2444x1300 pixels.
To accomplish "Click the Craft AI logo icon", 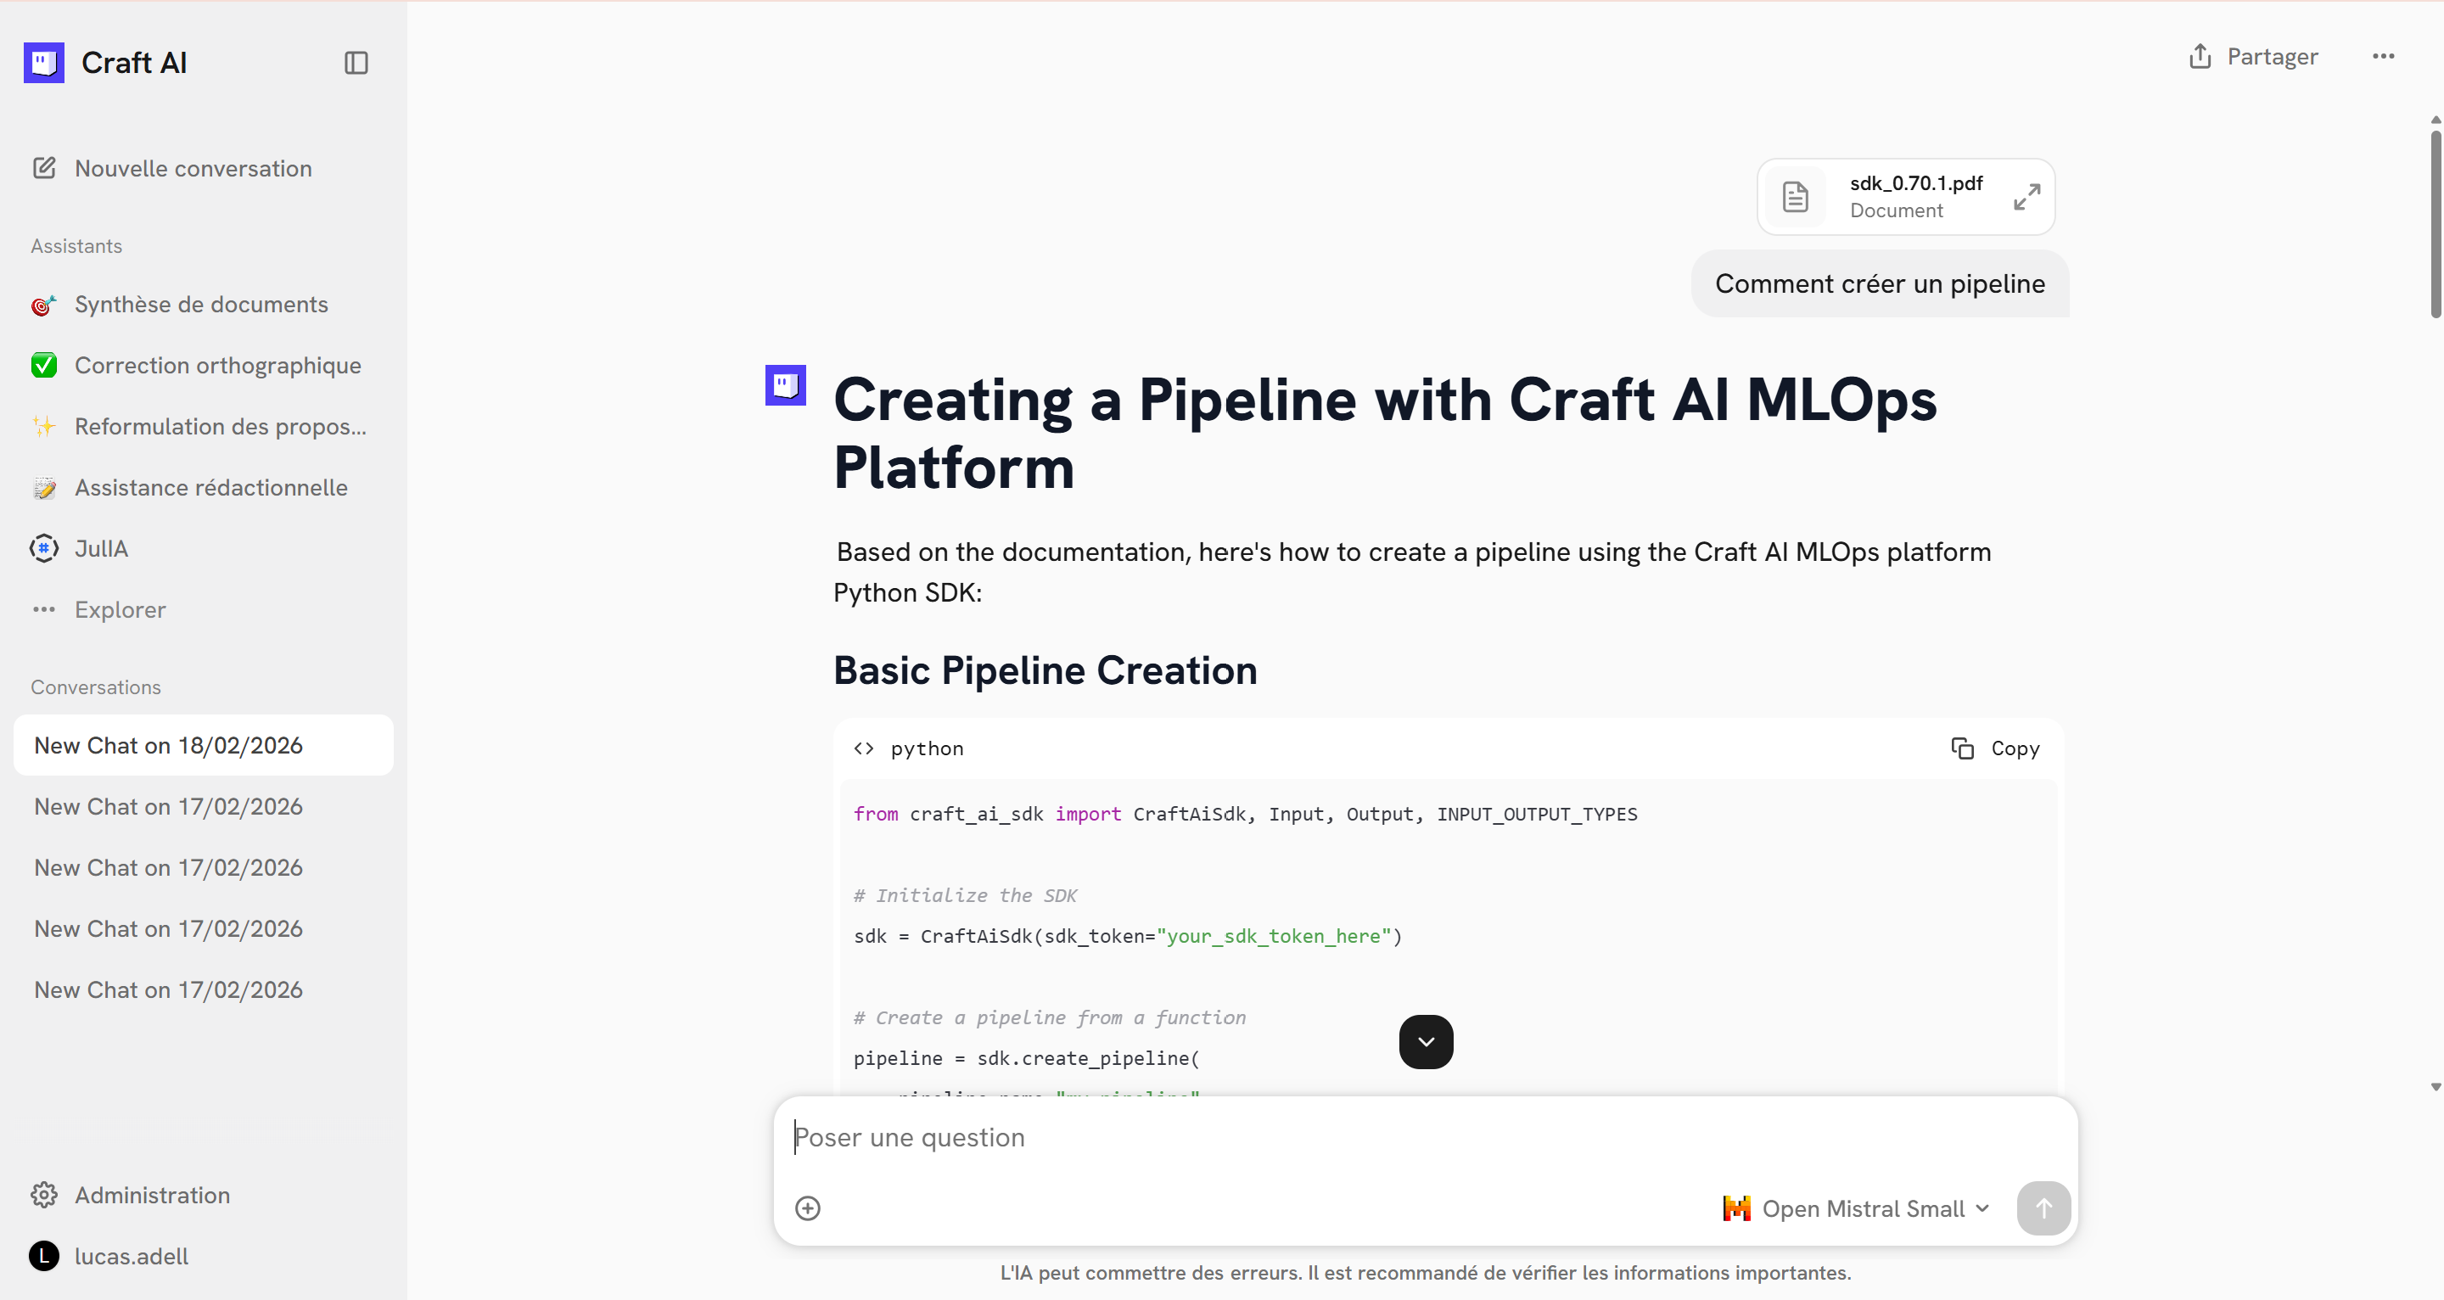I will pyautogui.click(x=43, y=63).
